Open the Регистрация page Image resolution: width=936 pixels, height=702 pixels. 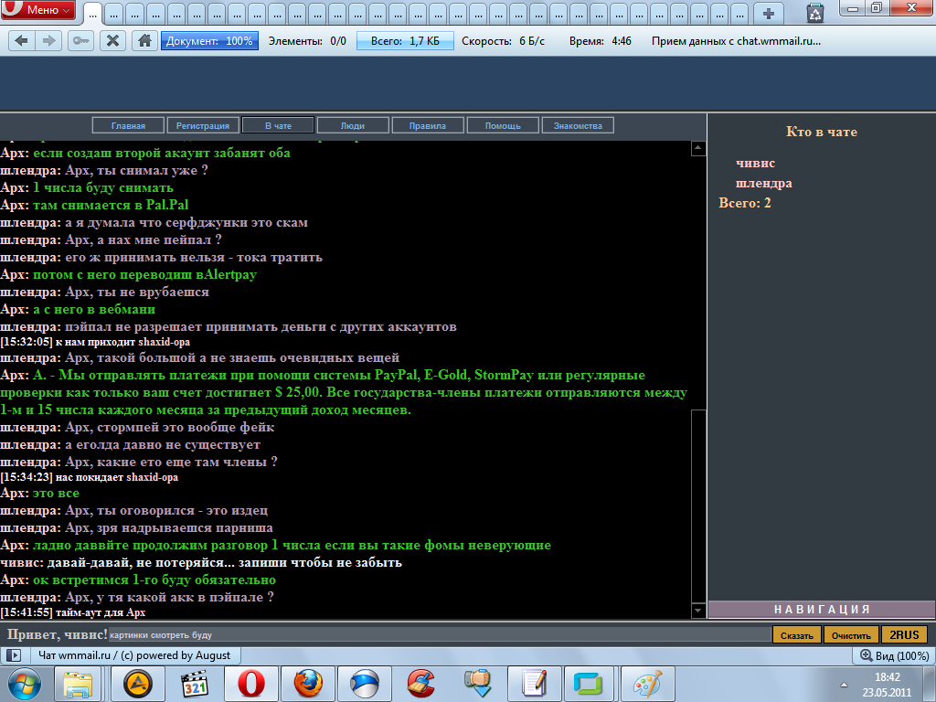tap(203, 125)
